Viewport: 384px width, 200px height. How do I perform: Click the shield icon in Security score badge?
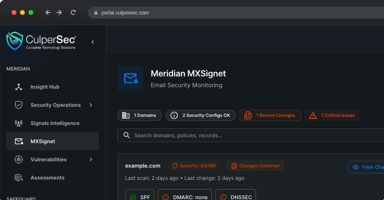pyautogui.click(x=175, y=166)
